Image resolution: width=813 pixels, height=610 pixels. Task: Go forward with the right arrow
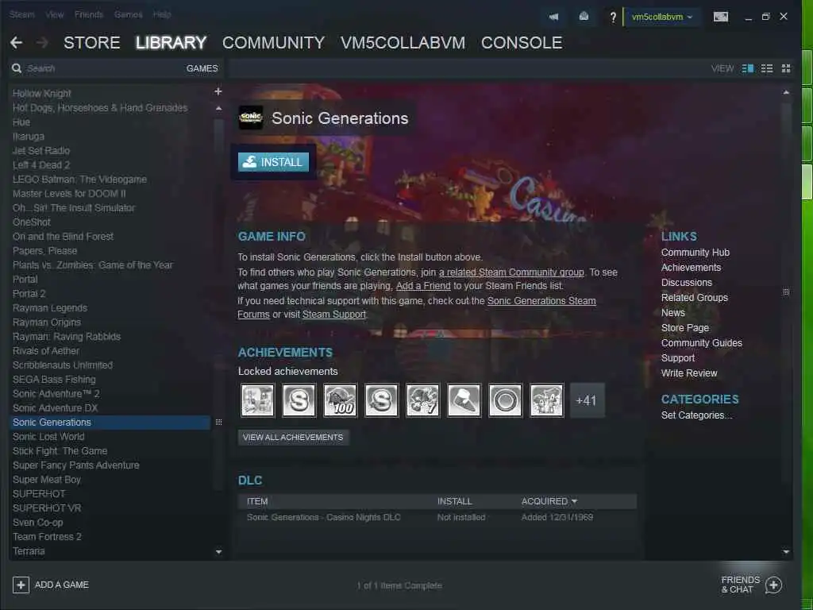pyautogui.click(x=42, y=43)
